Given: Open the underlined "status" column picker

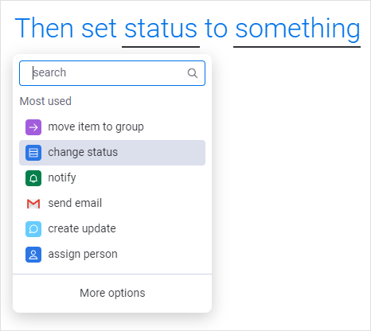Looking at the screenshot, I should coord(161,29).
